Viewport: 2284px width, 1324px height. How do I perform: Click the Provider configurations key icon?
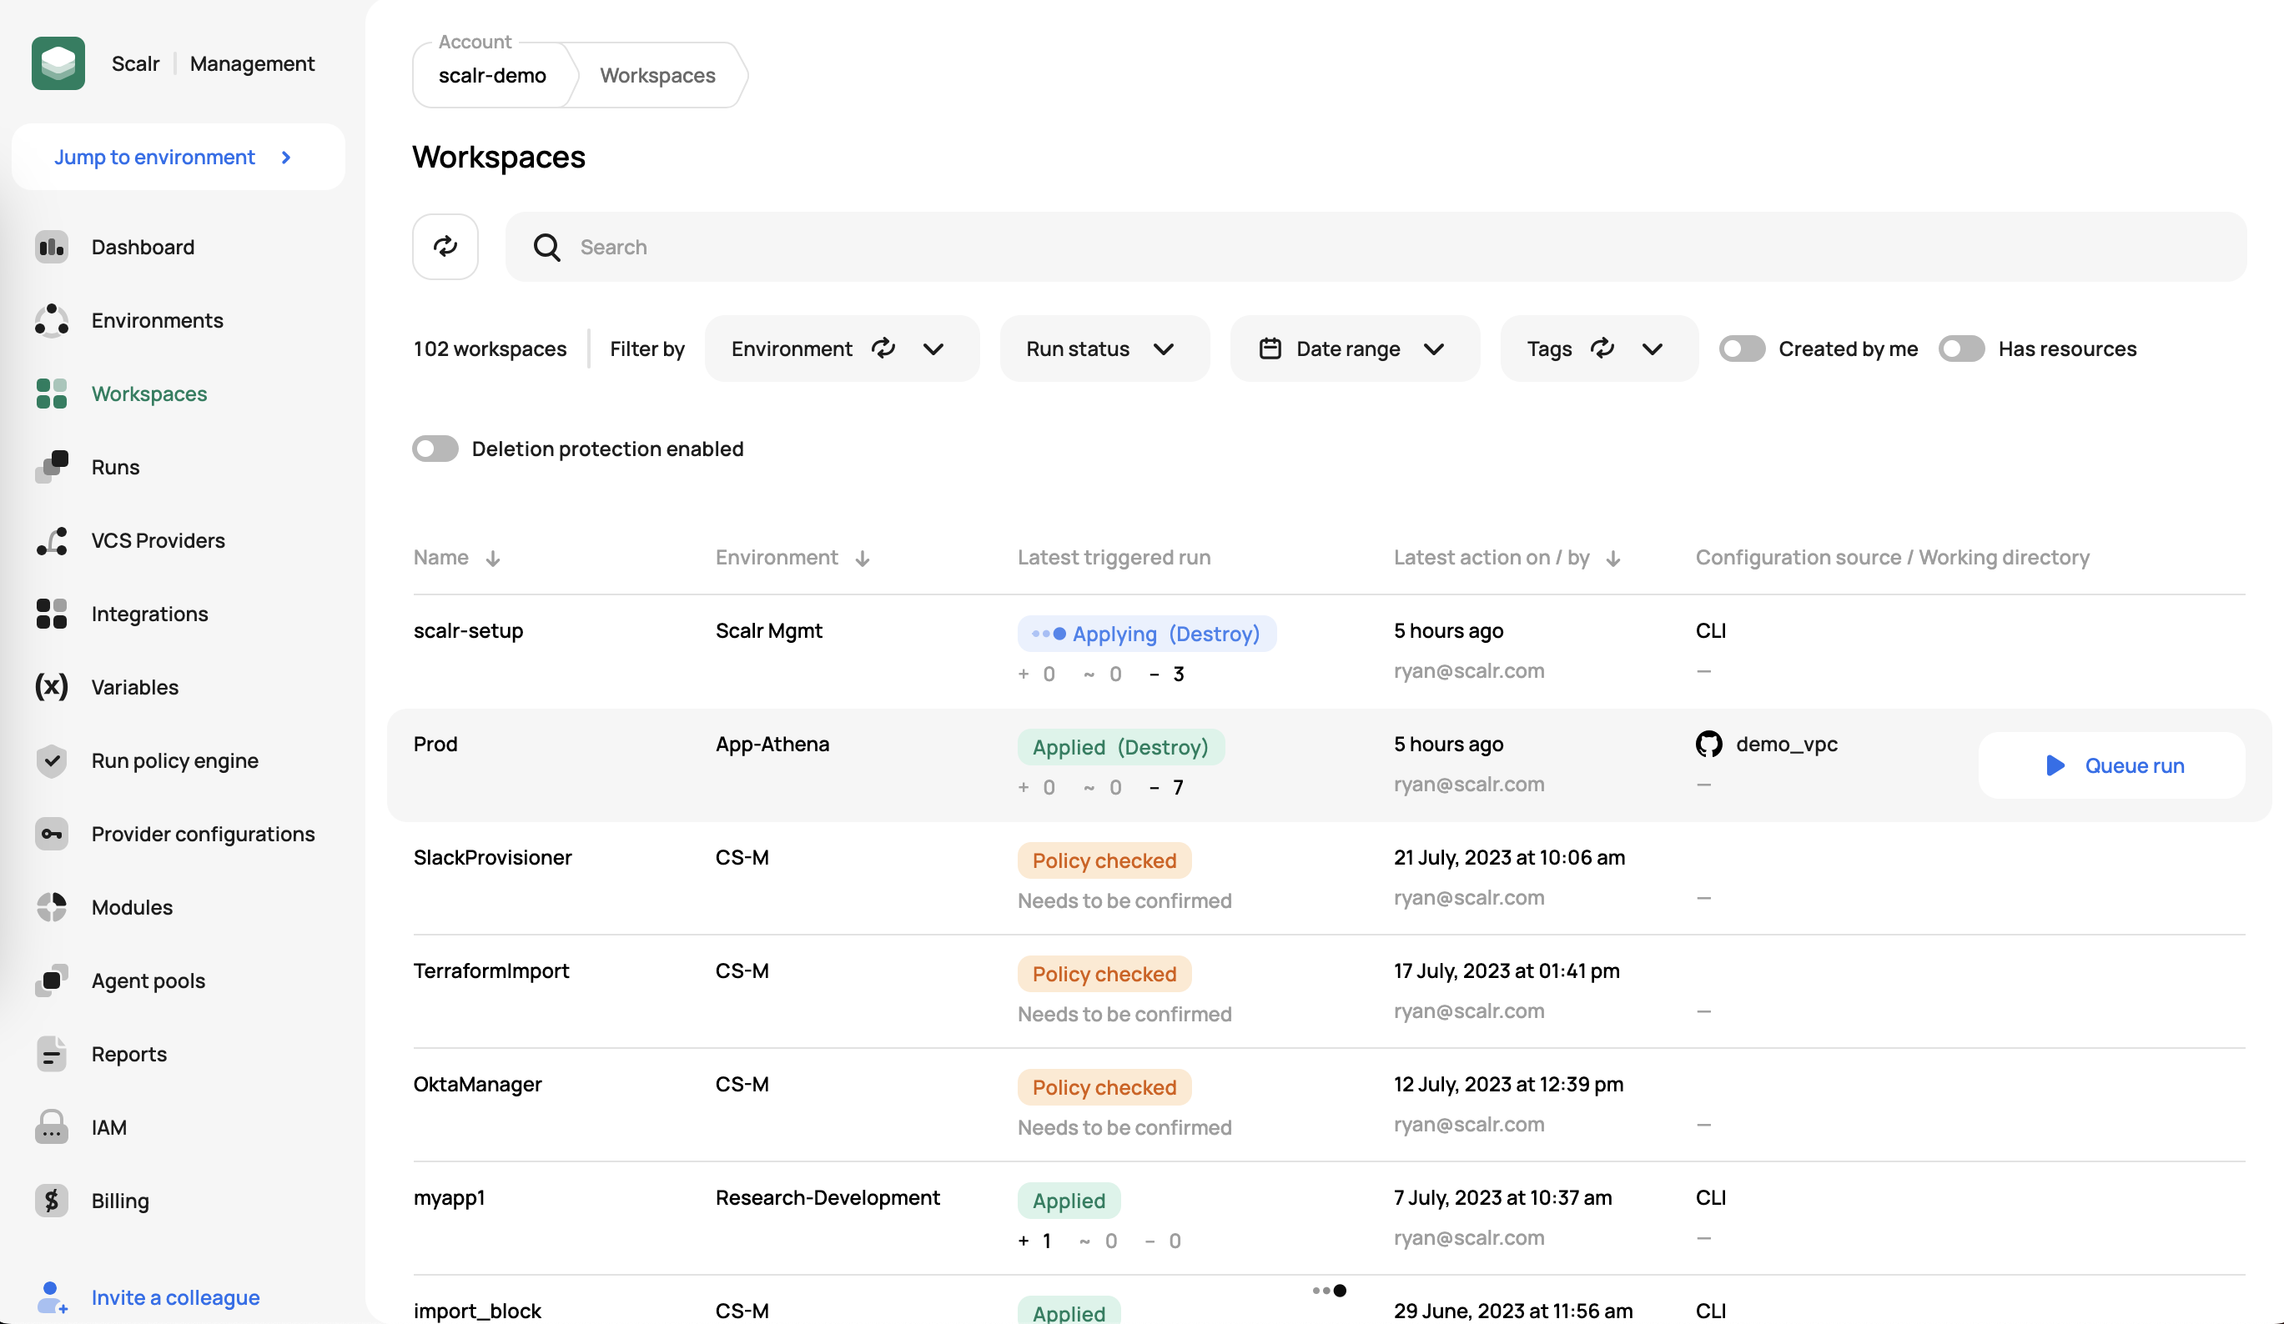(52, 834)
